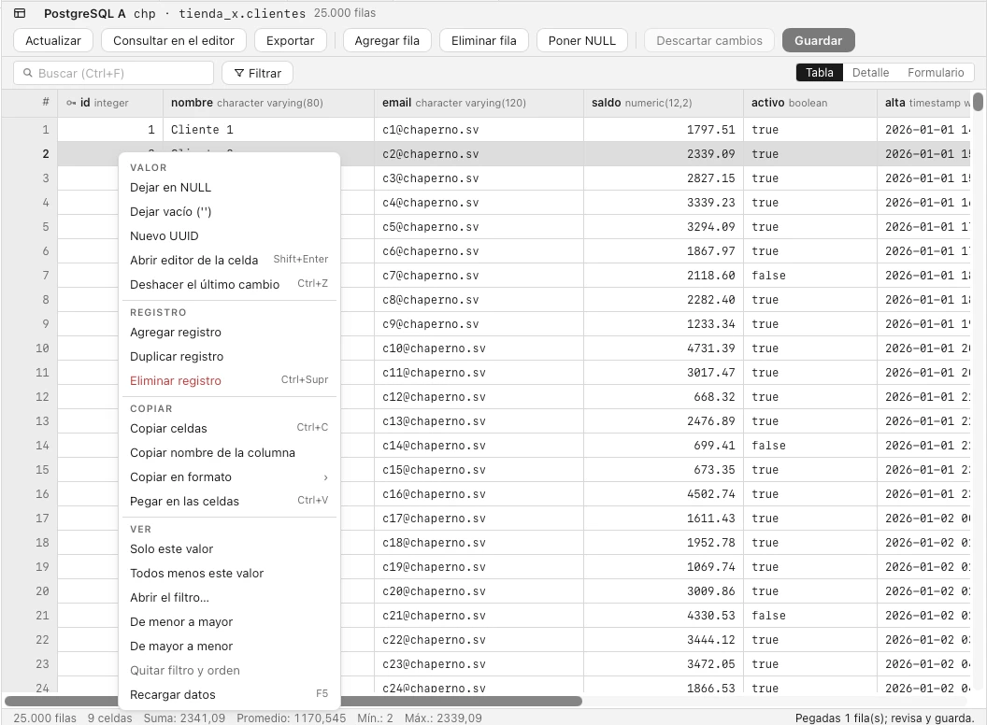Open Abrir el filtro... entry
987x725 pixels.
(x=229, y=598)
